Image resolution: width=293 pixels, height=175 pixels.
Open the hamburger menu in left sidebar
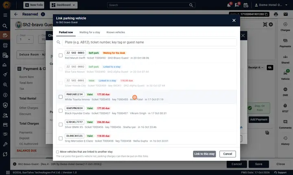coord(5,15)
